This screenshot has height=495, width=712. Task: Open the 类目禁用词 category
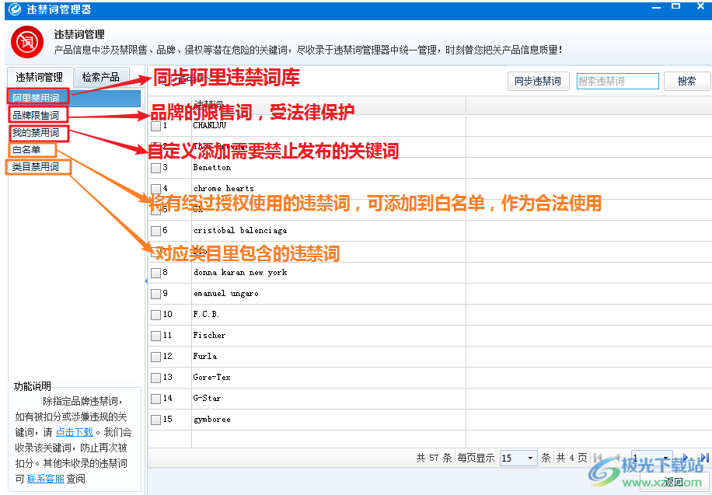(36, 166)
